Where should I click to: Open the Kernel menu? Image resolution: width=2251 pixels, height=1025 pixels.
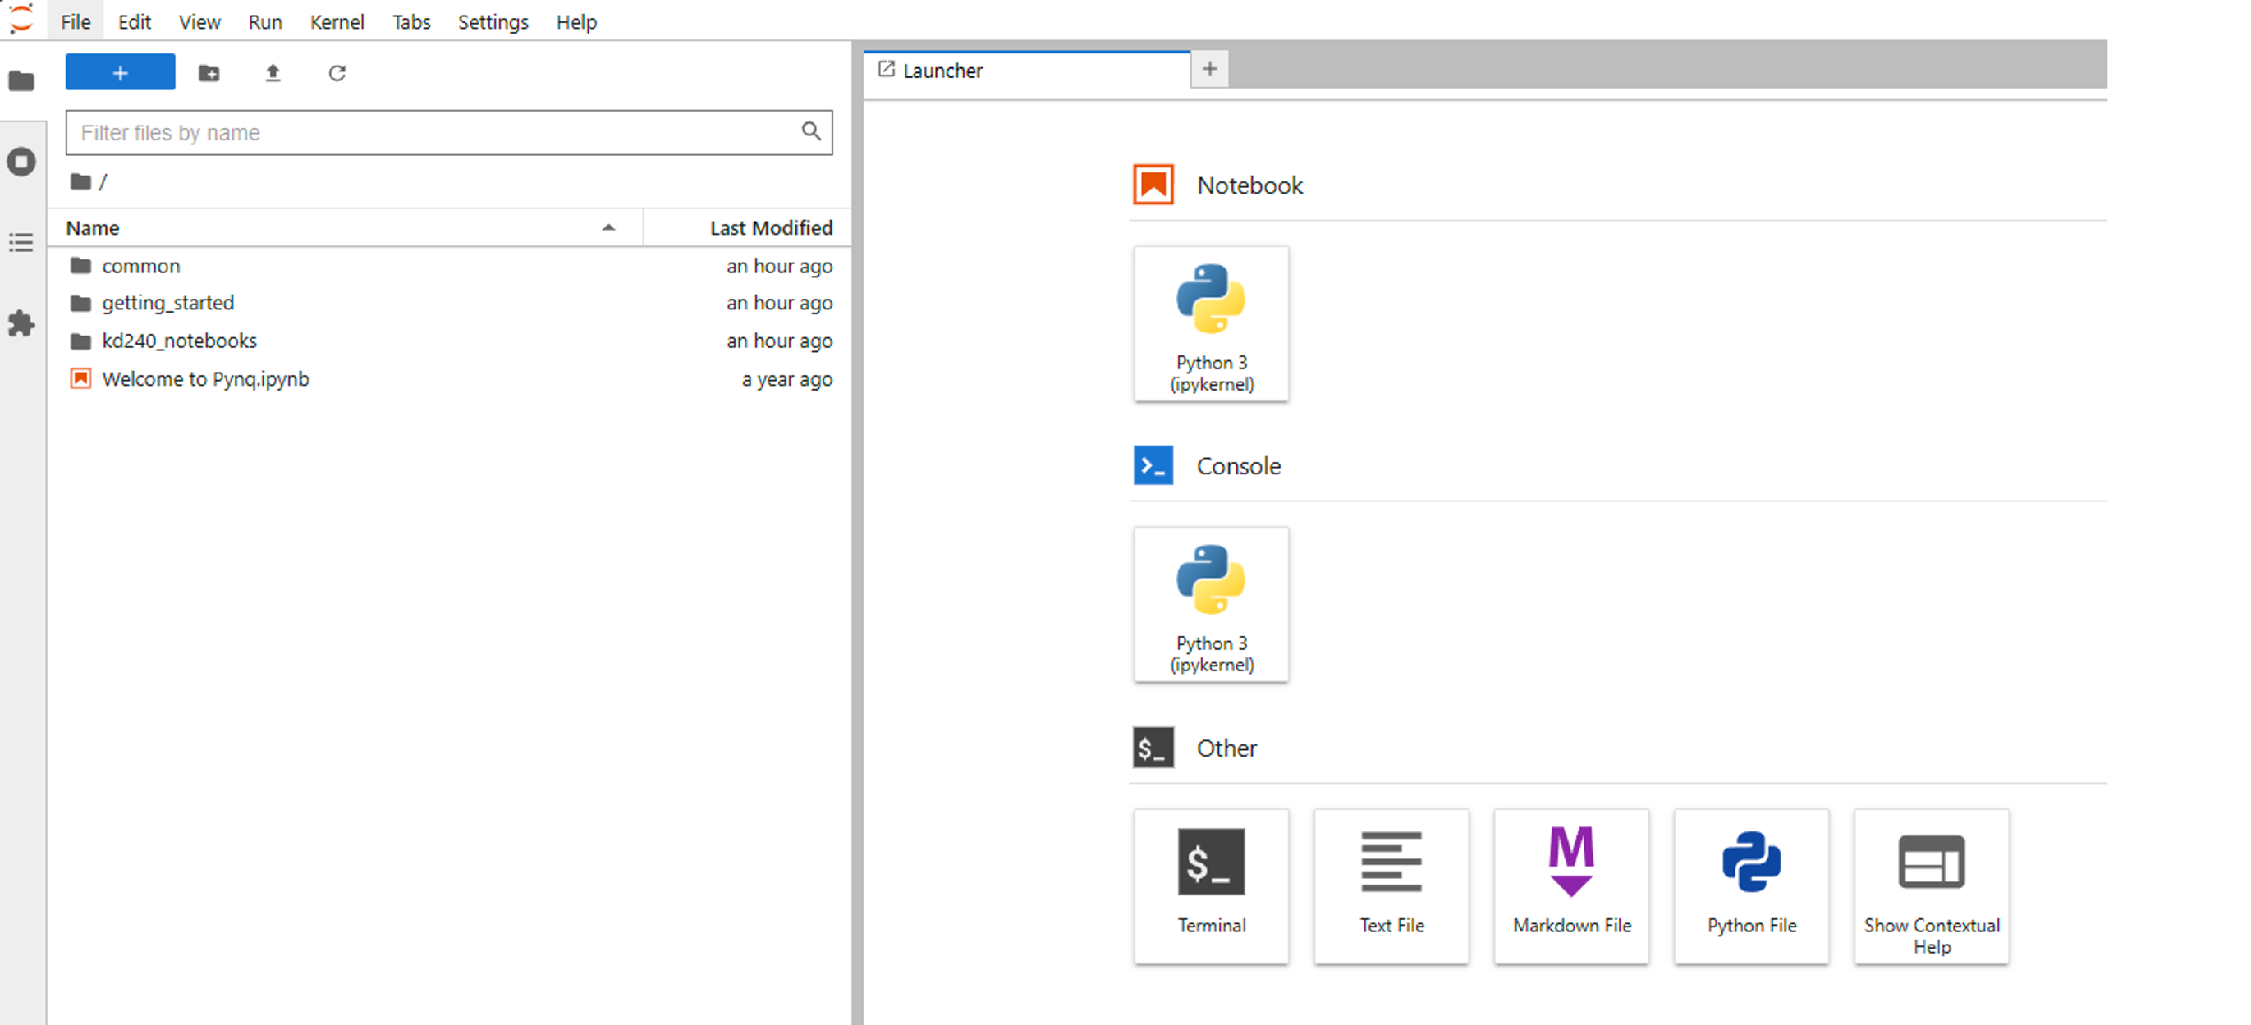tap(337, 22)
